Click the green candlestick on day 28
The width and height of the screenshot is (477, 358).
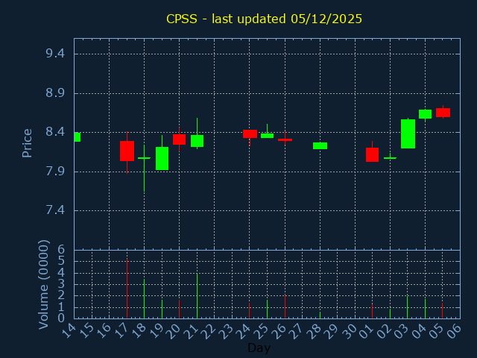coord(320,145)
